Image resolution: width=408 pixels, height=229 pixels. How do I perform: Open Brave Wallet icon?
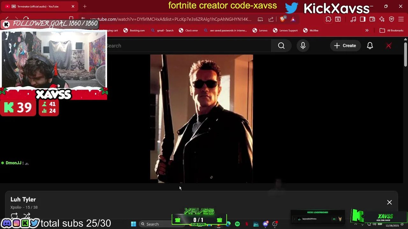pyautogui.click(x=372, y=19)
